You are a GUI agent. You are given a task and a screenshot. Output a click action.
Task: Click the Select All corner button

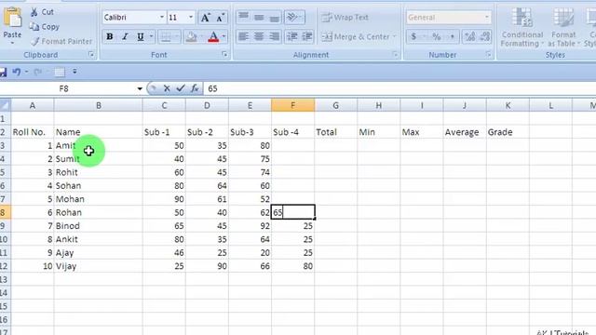tap(6, 105)
